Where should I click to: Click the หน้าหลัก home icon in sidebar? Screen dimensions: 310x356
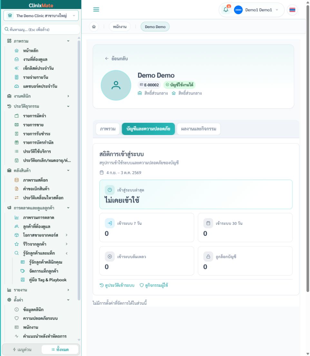16,51
